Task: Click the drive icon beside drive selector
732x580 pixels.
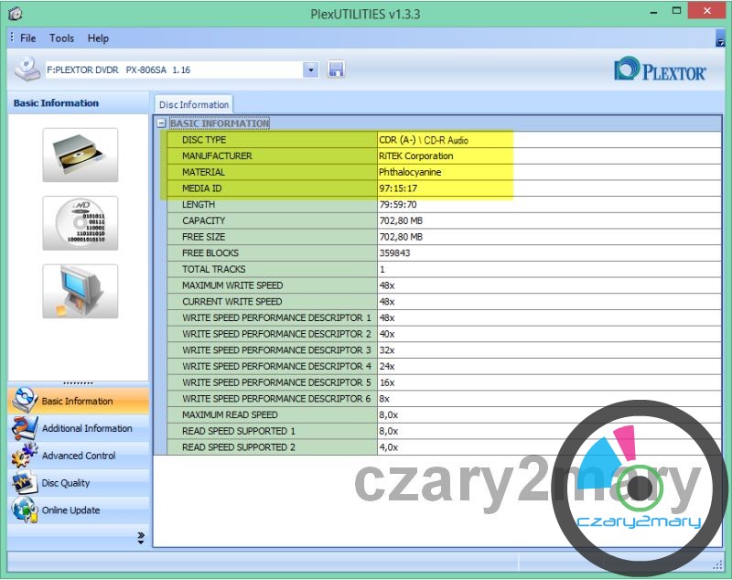Action: [28, 70]
